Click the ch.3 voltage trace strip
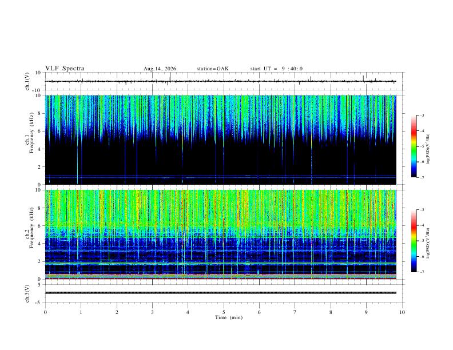453x350 pixels. point(220,293)
